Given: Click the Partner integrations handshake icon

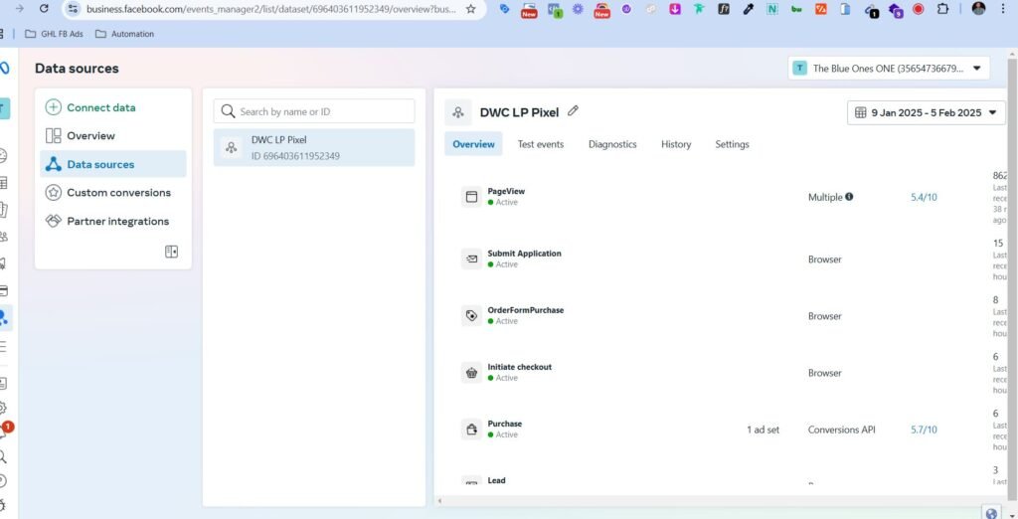Looking at the screenshot, I should 54,221.
